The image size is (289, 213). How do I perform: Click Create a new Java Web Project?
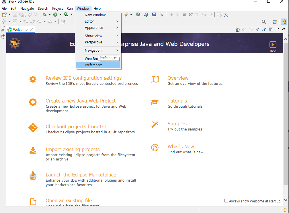coord(81,101)
